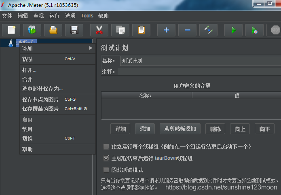Click the 名称 input field
The image size is (281, 195).
click(201, 61)
